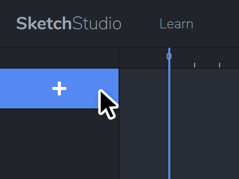The image size is (239, 179).
Task: Click the white plus add icon
Action: pos(59,89)
